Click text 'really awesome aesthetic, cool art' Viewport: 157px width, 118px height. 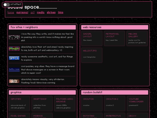tap(39, 57)
